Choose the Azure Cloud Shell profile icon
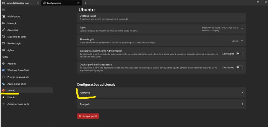 tap(3, 84)
